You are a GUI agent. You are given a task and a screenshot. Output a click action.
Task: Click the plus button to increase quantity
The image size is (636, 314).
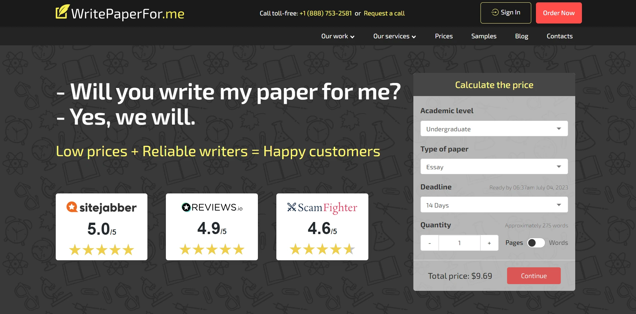point(489,242)
